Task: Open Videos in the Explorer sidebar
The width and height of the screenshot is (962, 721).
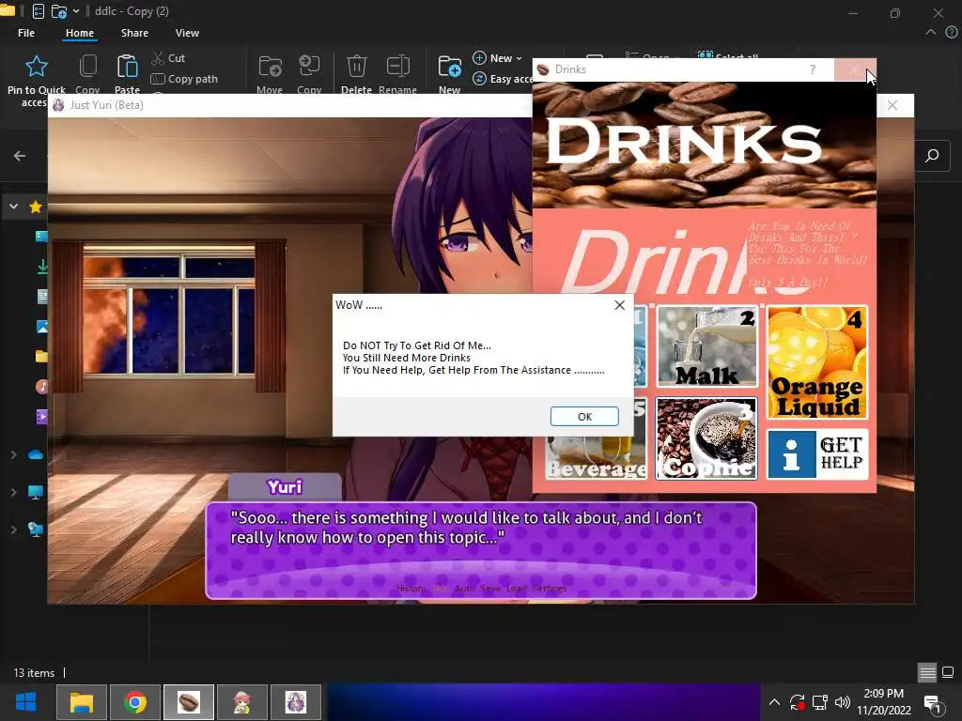Action: pyautogui.click(x=41, y=417)
